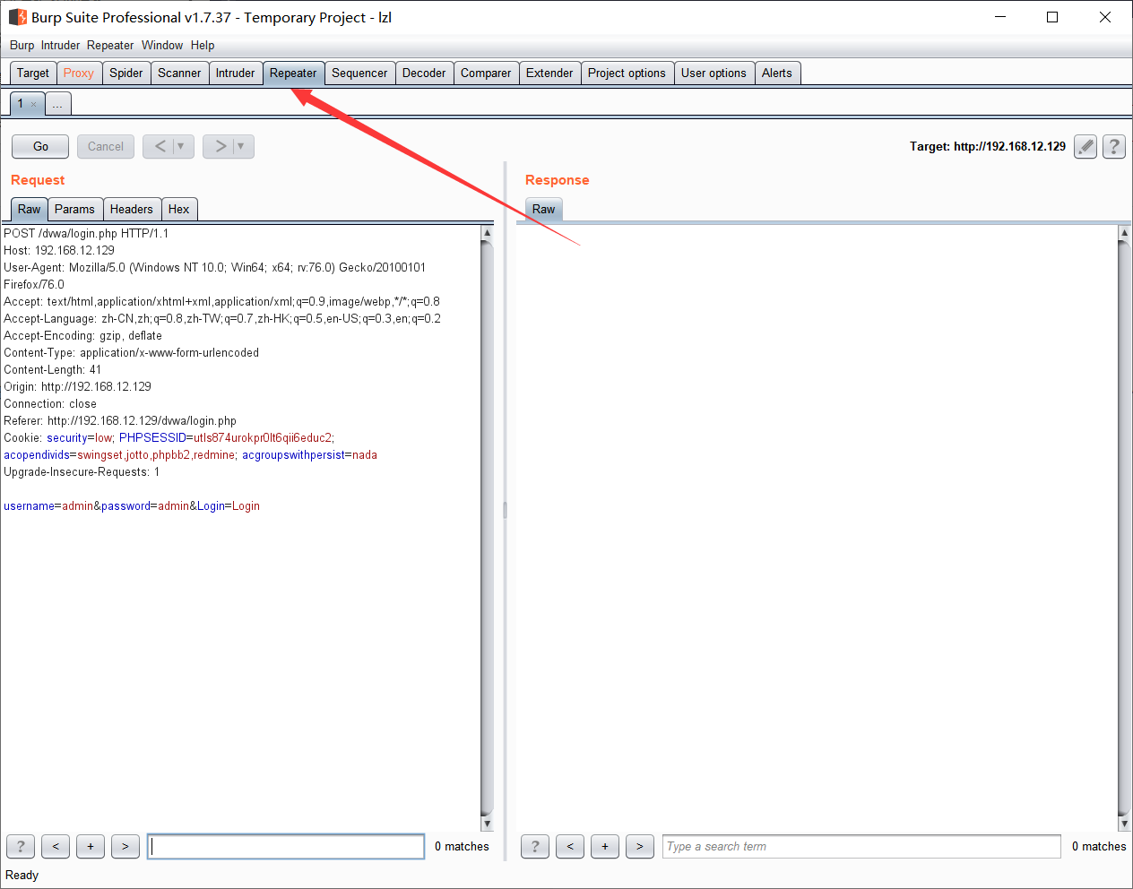Click the 'username=admin&password=admin' body line
This screenshot has width=1133, height=889.
(x=132, y=505)
